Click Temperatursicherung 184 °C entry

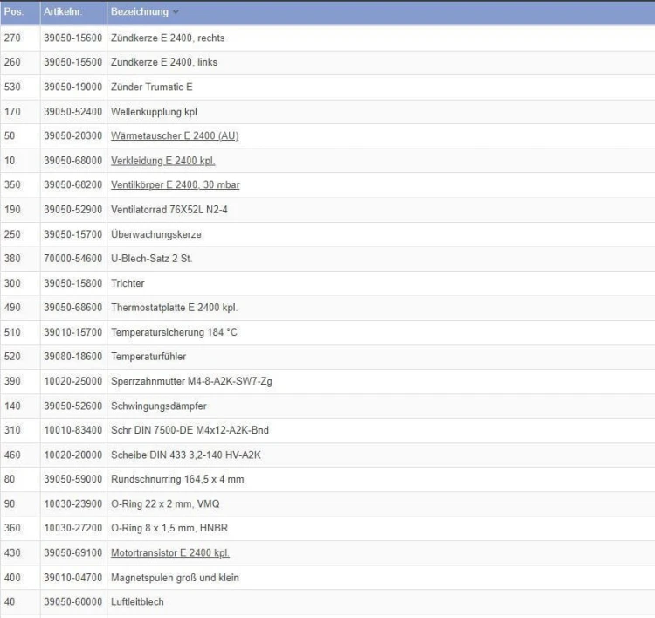pyautogui.click(x=174, y=332)
